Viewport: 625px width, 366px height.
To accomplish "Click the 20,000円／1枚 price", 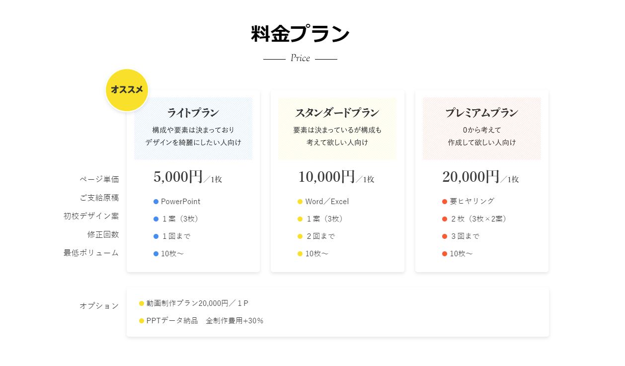I will [x=480, y=177].
